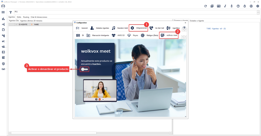The image size is (261, 136).
Task: Click the agents grid horizontal scrollbar thumb
Action: (x=54, y=133)
